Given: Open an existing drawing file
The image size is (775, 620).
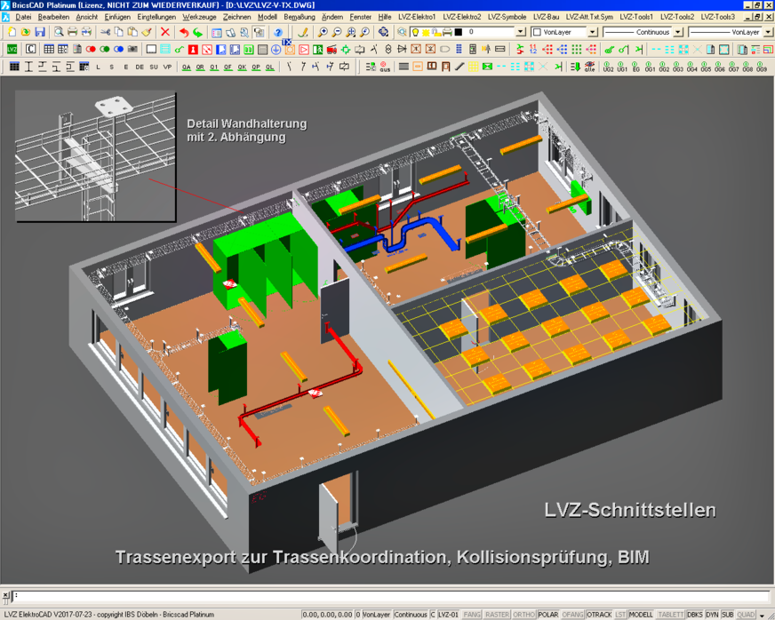Looking at the screenshot, I should tap(26, 33).
